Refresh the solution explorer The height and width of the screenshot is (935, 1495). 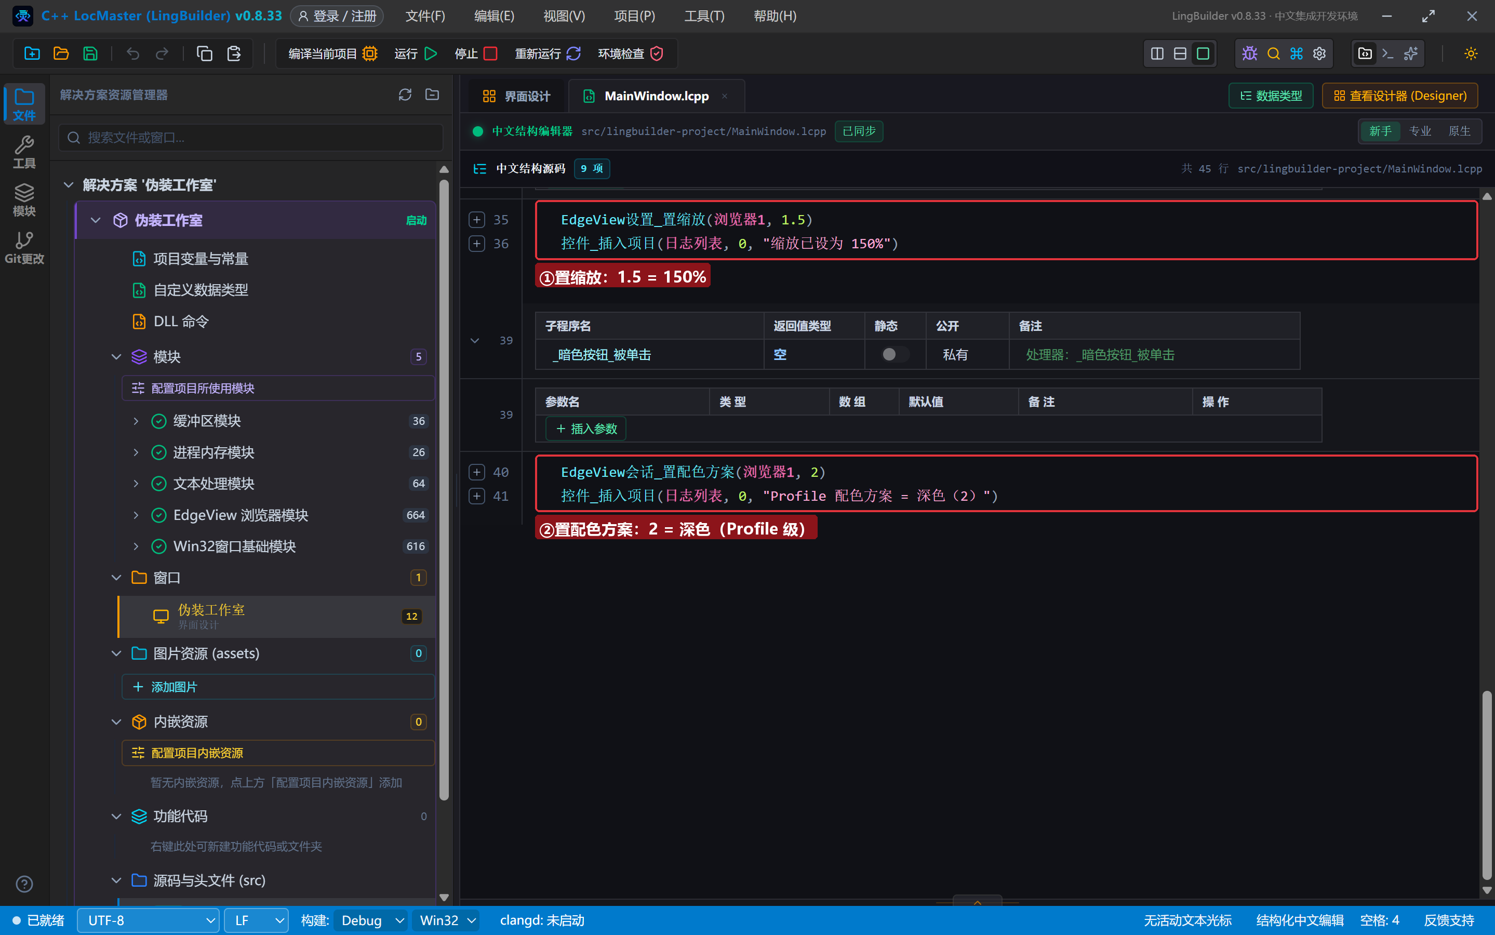point(405,95)
